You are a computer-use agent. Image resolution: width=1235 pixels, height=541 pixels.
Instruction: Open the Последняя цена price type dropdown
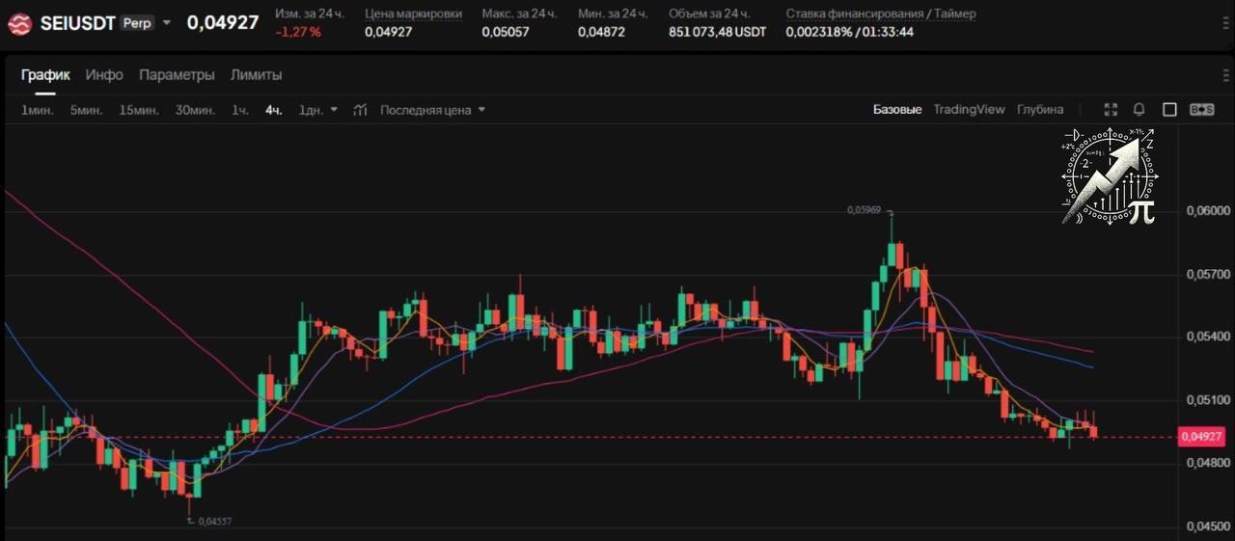432,110
